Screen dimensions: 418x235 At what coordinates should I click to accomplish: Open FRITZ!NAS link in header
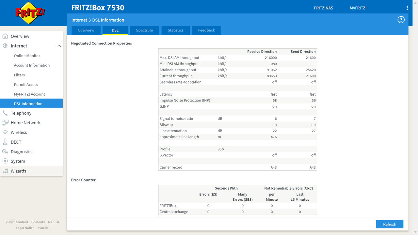pyautogui.click(x=324, y=8)
